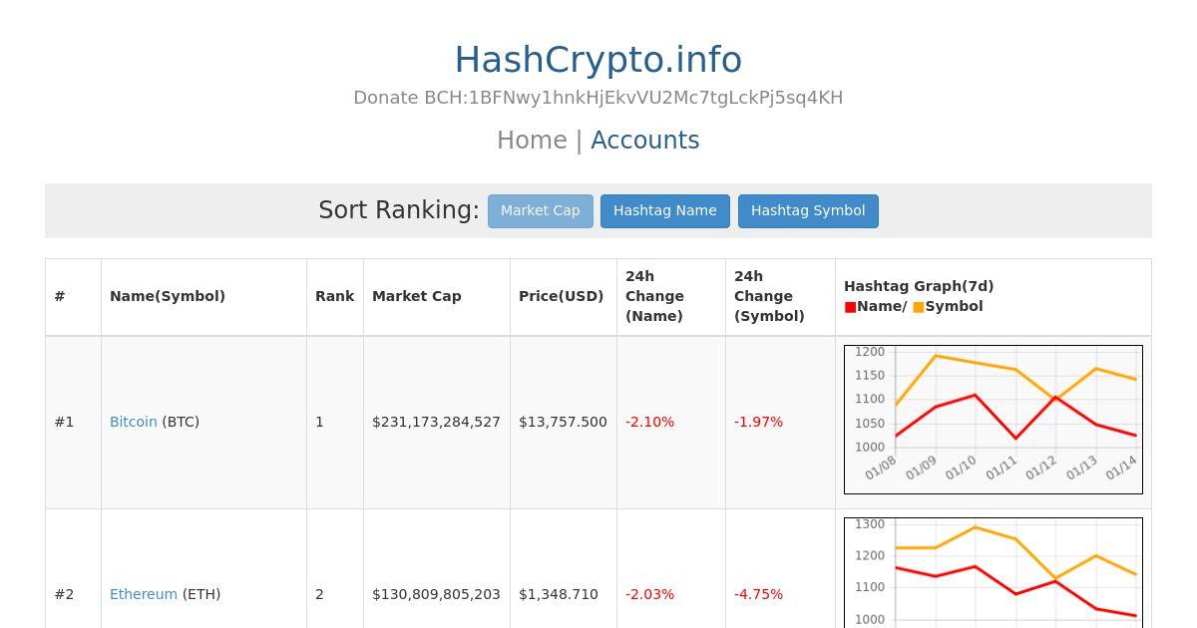
Task: Select Ethereum name change -2.03%
Action: (x=650, y=595)
